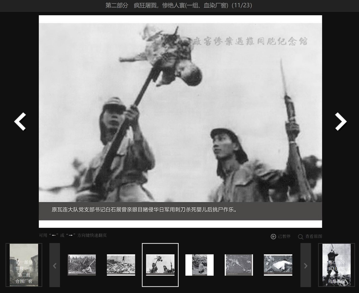
Task: Open the next album 第二部分 疯狂屠戮 残酷暴行
Action: (x=337, y=265)
